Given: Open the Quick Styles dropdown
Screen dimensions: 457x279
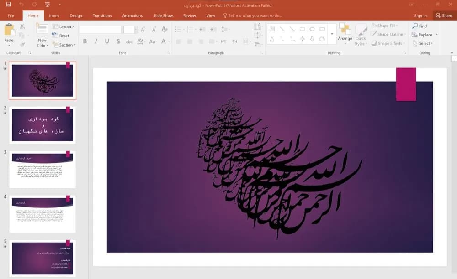Looking at the screenshot, I should (361, 35).
